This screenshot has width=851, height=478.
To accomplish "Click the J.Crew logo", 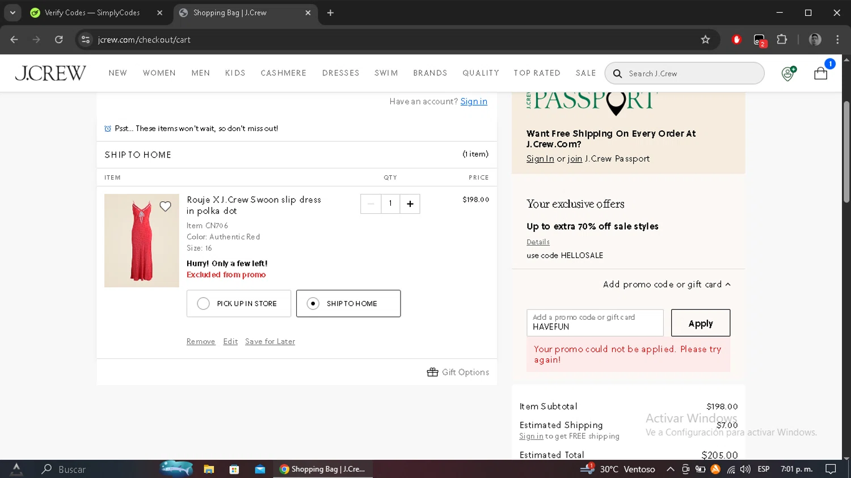I will pyautogui.click(x=50, y=73).
